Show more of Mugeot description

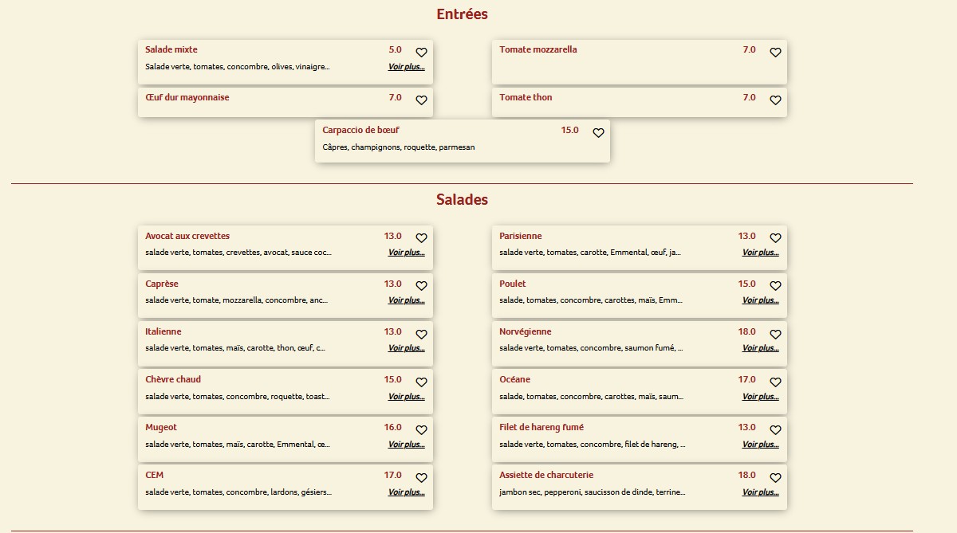point(406,445)
